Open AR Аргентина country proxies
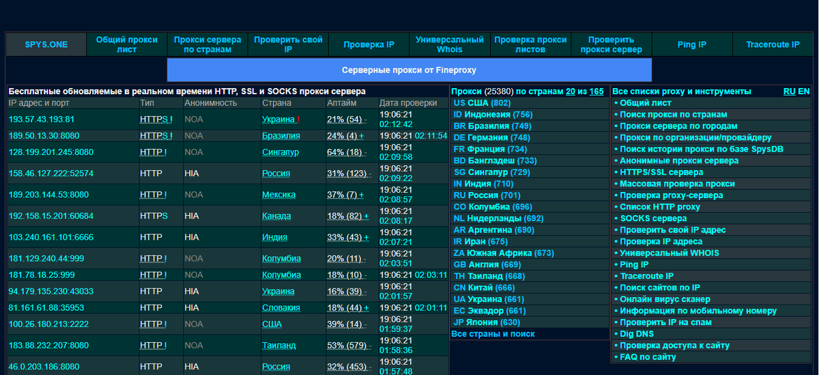 click(494, 230)
